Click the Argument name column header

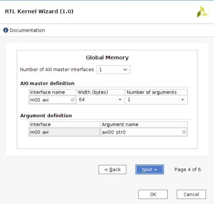[144, 125]
